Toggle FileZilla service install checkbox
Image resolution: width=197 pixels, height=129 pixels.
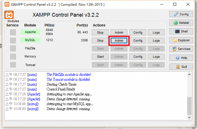(x=13, y=49)
